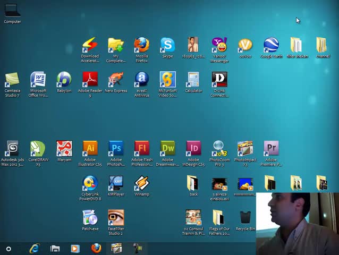This screenshot has height=255, width=339.
Task: Launch Adobe Dreamweaver shortcut
Action: (167, 154)
